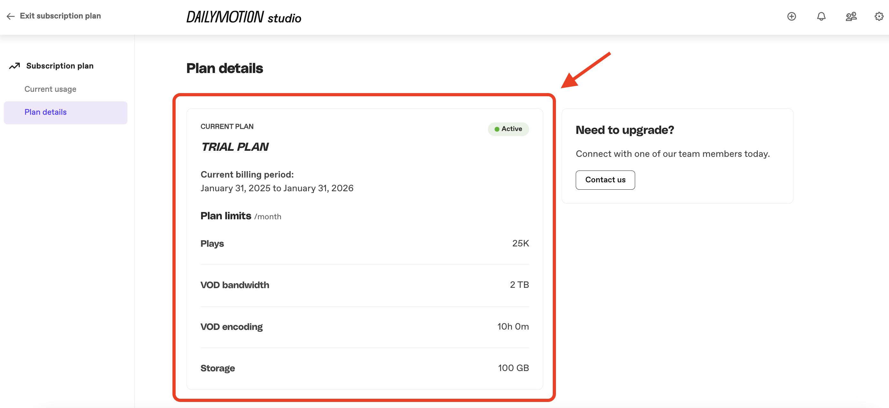Select the Plan details sidebar item
Image resolution: width=889 pixels, height=408 pixels.
pos(46,112)
